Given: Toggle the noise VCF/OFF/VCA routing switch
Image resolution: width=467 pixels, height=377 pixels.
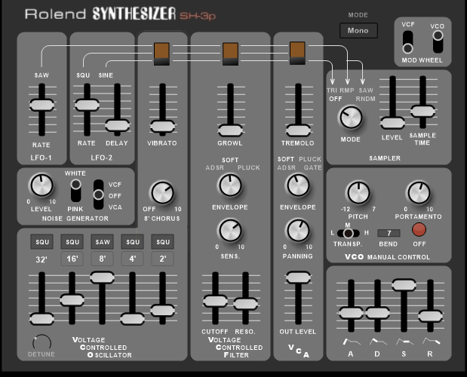Looking at the screenshot, I should (x=98, y=195).
